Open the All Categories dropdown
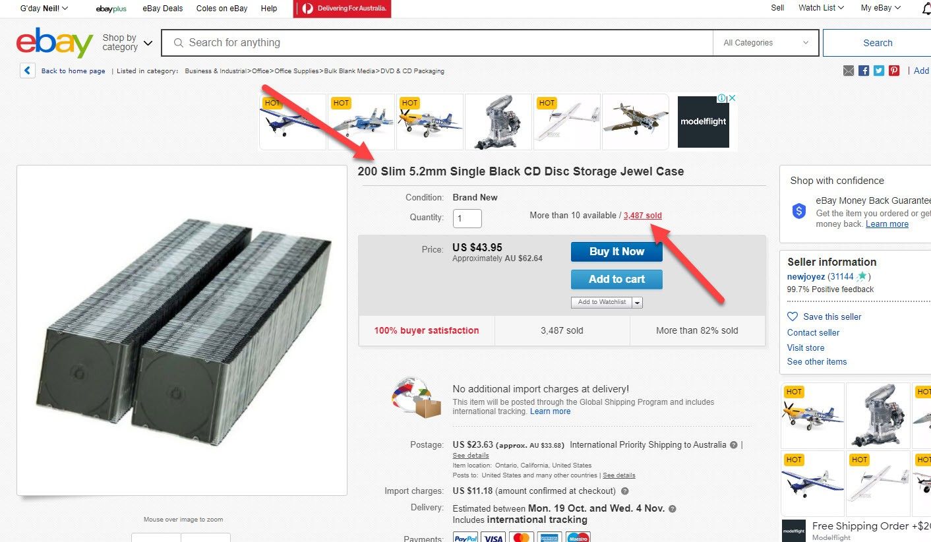This screenshot has height=542, width=931. coord(766,43)
